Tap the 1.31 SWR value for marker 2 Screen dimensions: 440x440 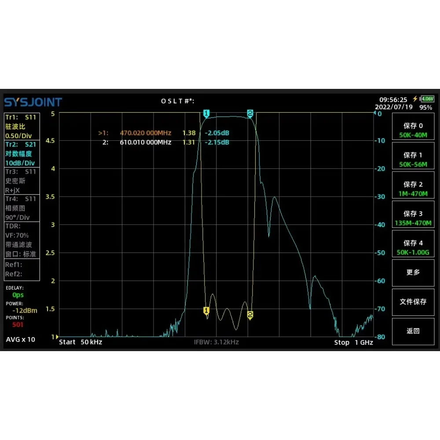tap(189, 142)
